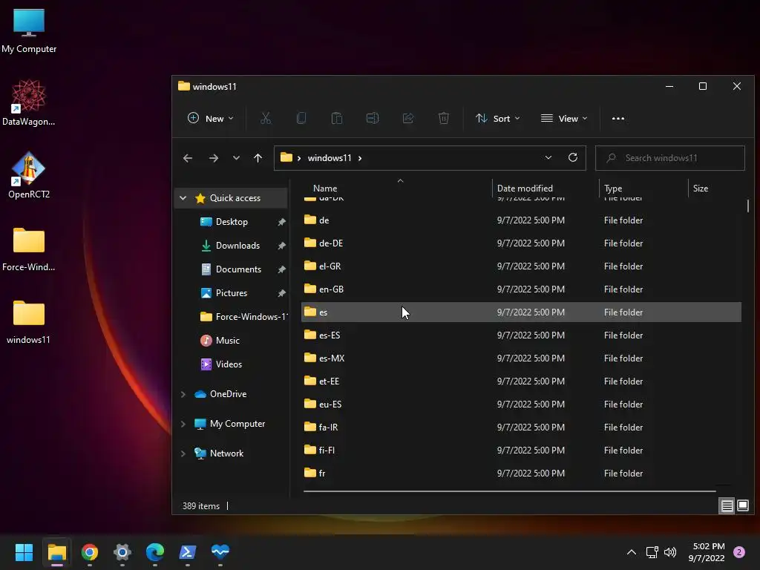760x570 pixels.
Task: Collapse the Quick access tree
Action: (183, 197)
